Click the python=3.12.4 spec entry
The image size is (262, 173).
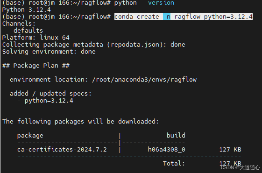49,101
